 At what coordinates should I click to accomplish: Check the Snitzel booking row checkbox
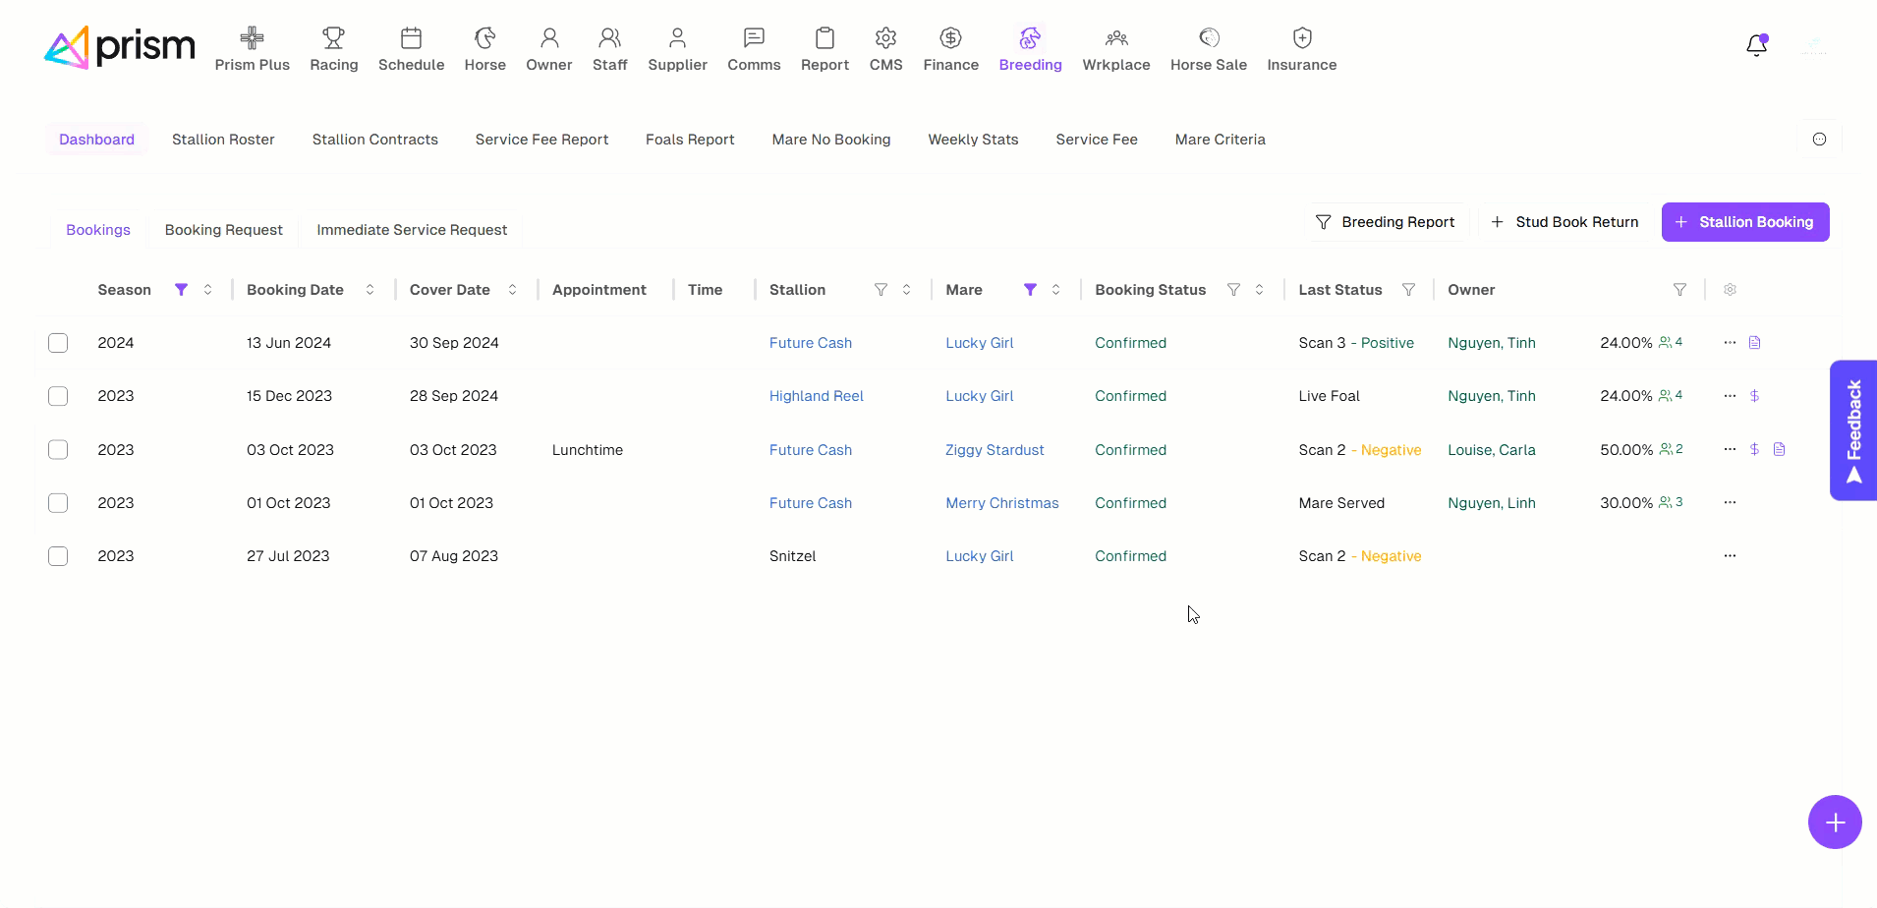coord(58,556)
